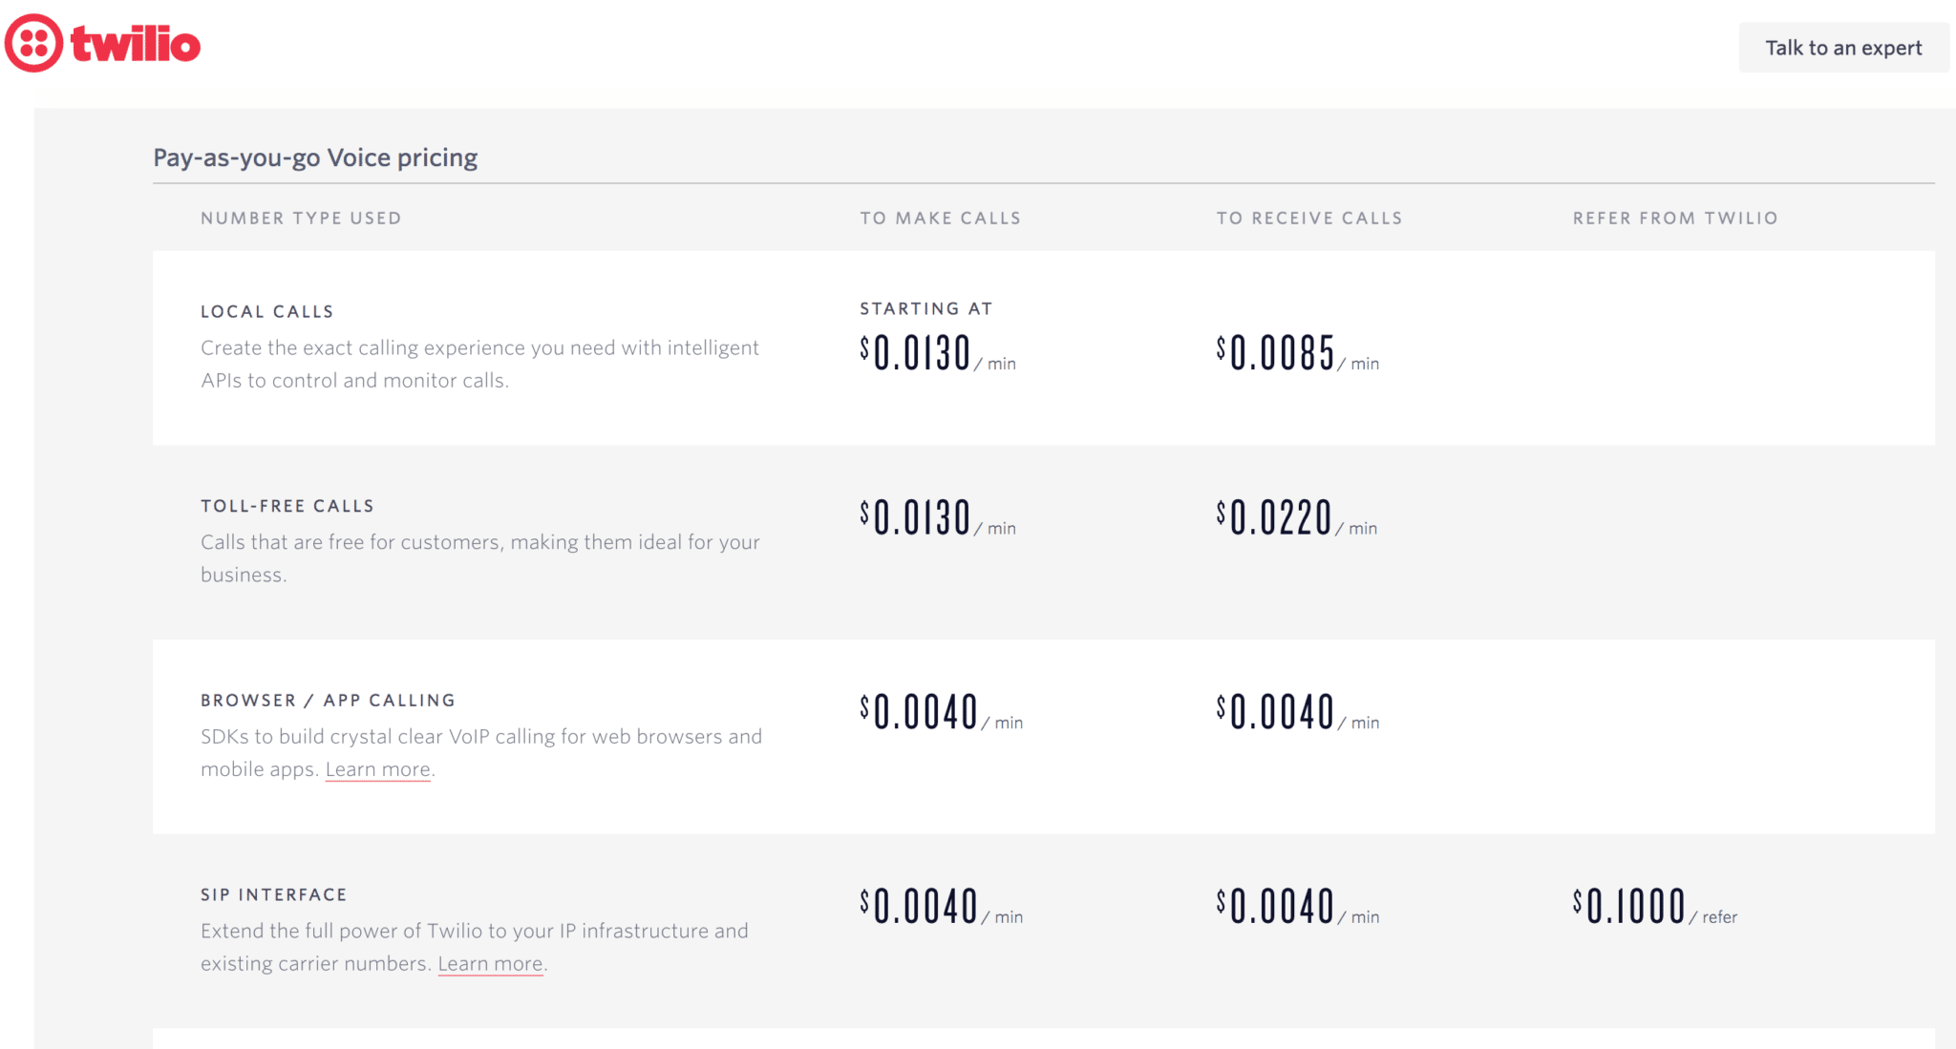Click the Twilio logo icon
The width and height of the screenshot is (1956, 1049).
point(34,43)
